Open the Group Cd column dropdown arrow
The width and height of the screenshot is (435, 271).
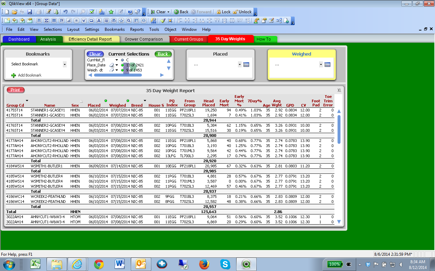pyautogui.click(x=27, y=101)
